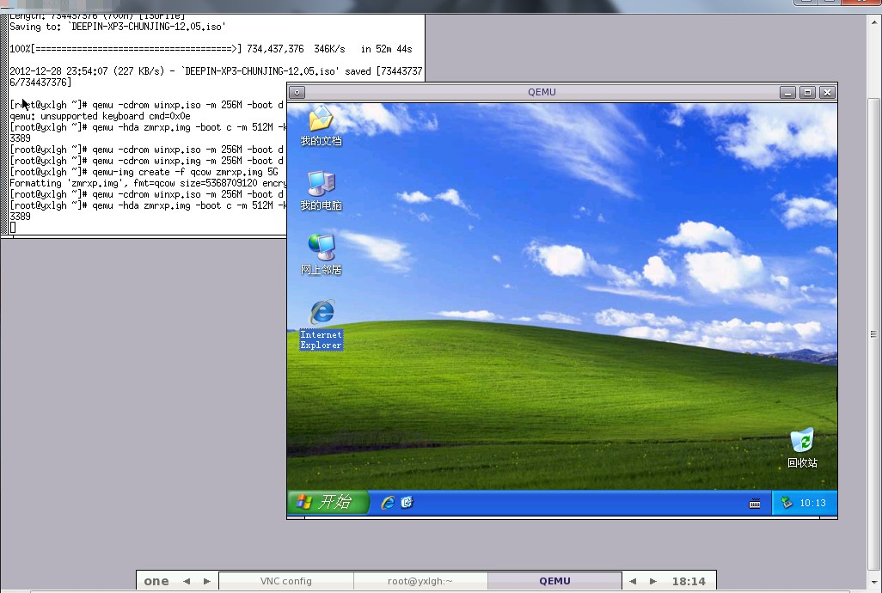Select the 回收站 recycle bin icon
882x593 pixels.
pyautogui.click(x=802, y=448)
